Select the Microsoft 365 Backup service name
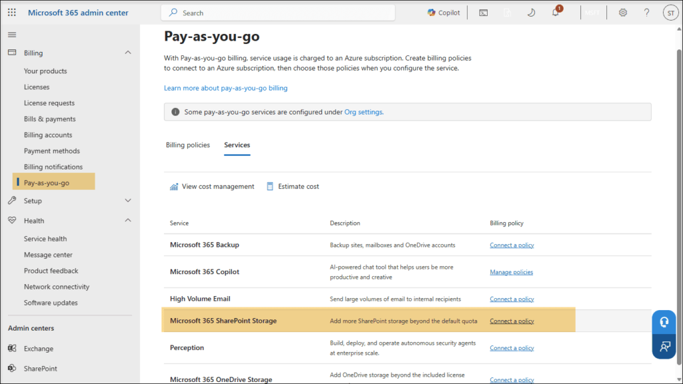The width and height of the screenshot is (683, 384). click(x=204, y=245)
